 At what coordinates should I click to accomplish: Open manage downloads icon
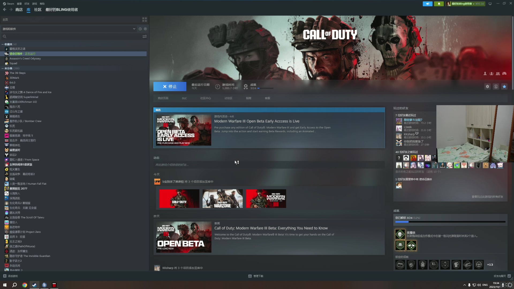(x=250, y=276)
